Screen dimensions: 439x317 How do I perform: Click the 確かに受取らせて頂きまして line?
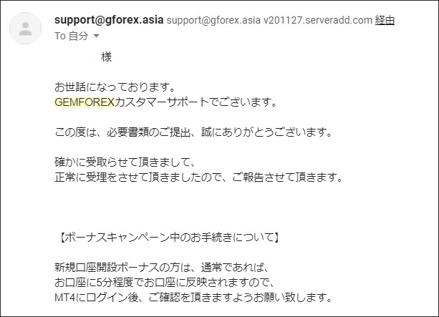tap(125, 162)
